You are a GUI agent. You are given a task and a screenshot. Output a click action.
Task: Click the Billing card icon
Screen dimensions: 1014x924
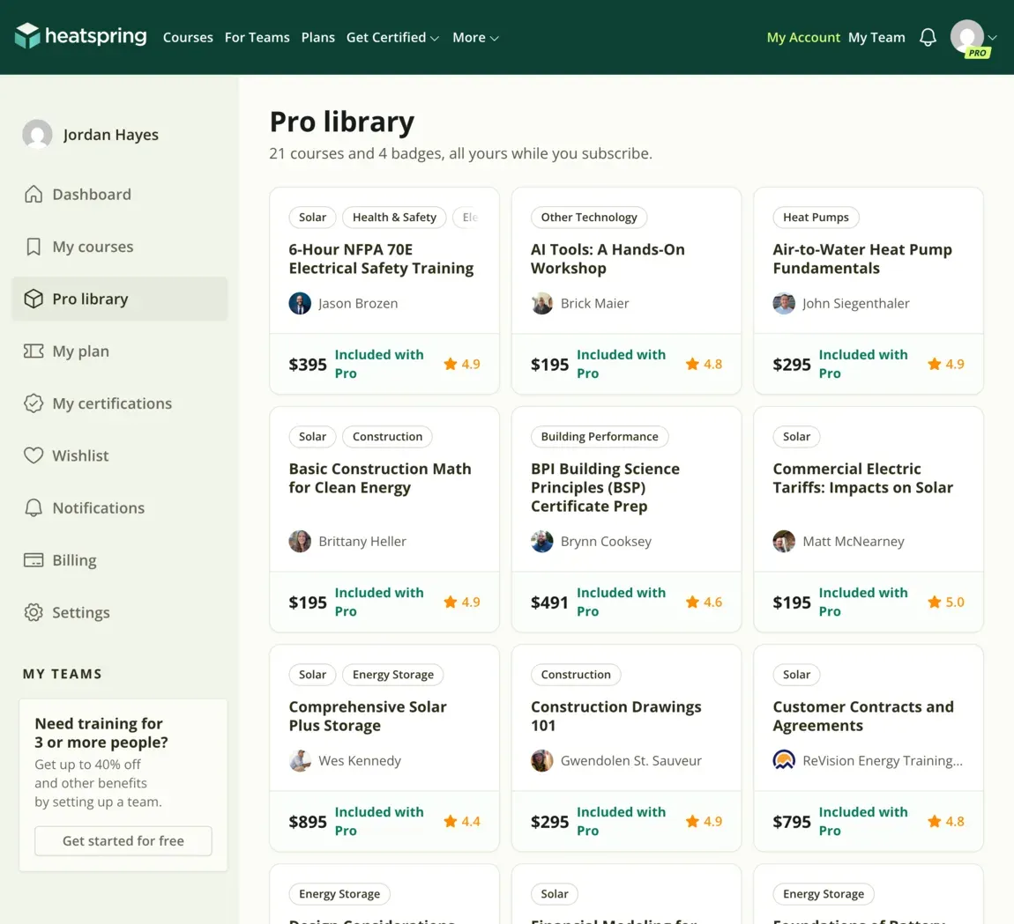point(34,559)
